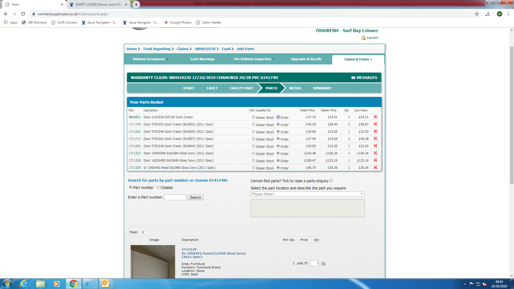Open the Messages envelope icon
Image resolution: width=514 pixels, height=289 pixels.
pyautogui.click(x=353, y=78)
